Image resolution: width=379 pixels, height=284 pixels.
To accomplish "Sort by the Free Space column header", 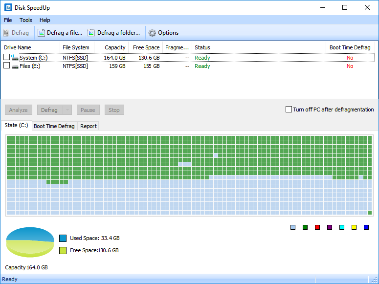I will 146,47.
